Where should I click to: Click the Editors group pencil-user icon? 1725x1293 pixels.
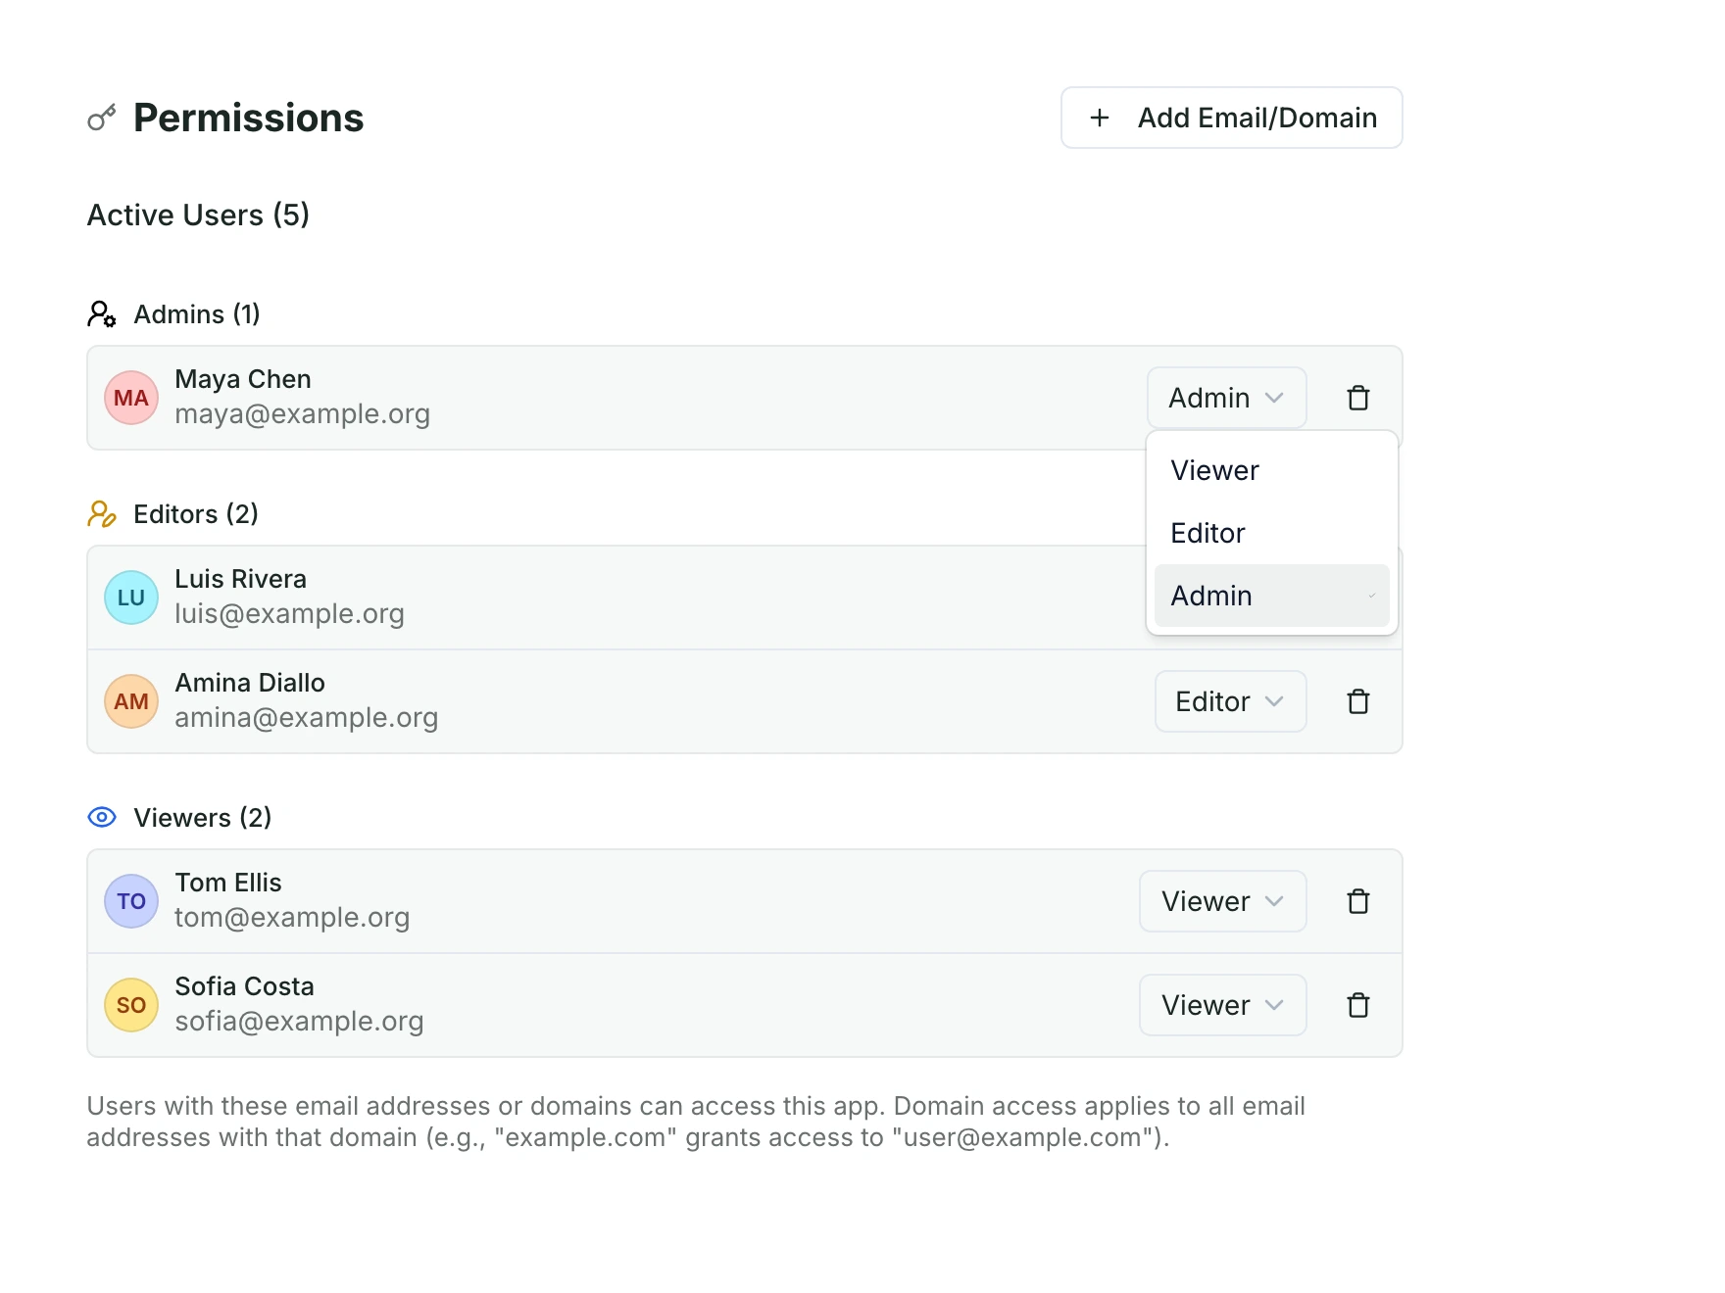pyautogui.click(x=102, y=514)
